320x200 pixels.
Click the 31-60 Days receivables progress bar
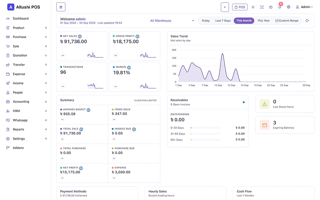[206, 134]
